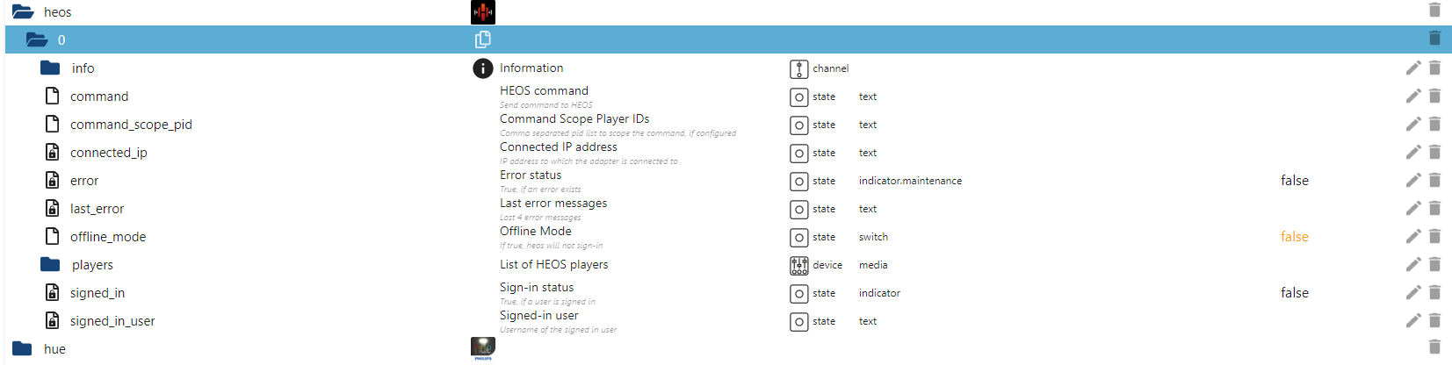1452x365 pixels.
Task: Delete the connected_ip state via trash icon
Action: (x=1434, y=152)
